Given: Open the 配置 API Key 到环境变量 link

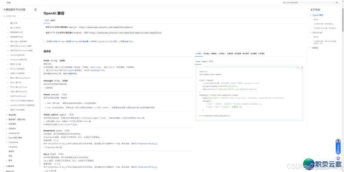Looking at the screenshot, I should (78, 41).
